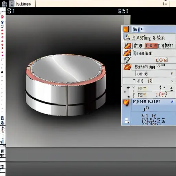Click the orange square icon in panel header
The width and height of the screenshot is (176, 176).
click(126, 29)
